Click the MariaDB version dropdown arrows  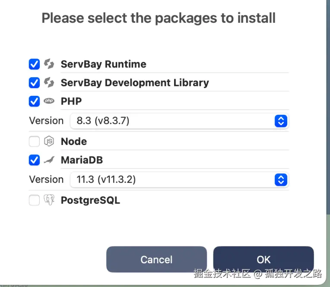pos(281,180)
